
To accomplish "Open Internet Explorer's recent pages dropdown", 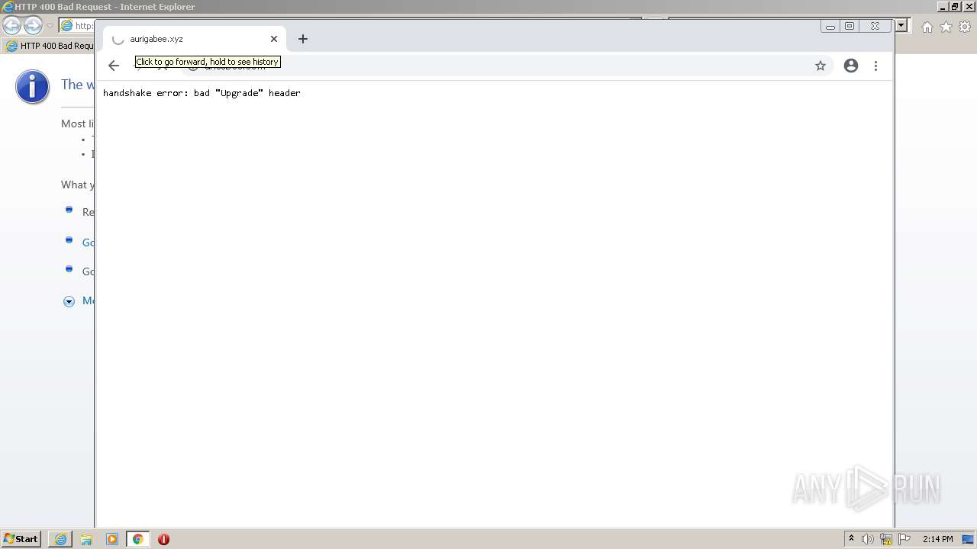I will pyautogui.click(x=50, y=26).
